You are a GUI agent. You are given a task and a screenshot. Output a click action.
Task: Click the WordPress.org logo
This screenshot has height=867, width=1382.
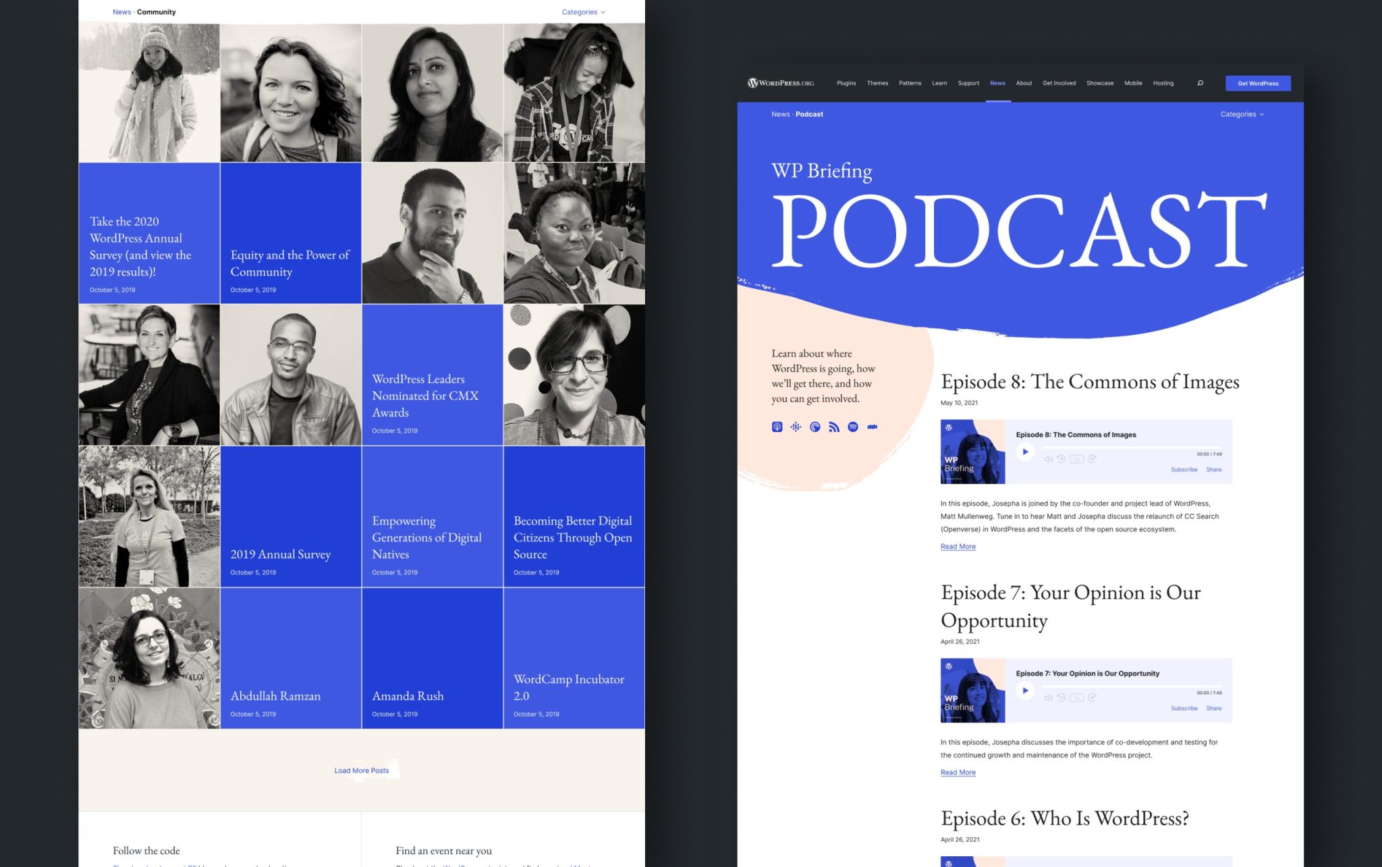(x=781, y=83)
